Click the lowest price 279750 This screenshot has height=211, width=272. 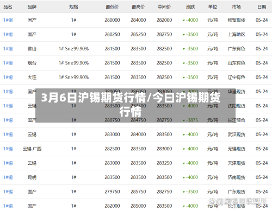112,191
